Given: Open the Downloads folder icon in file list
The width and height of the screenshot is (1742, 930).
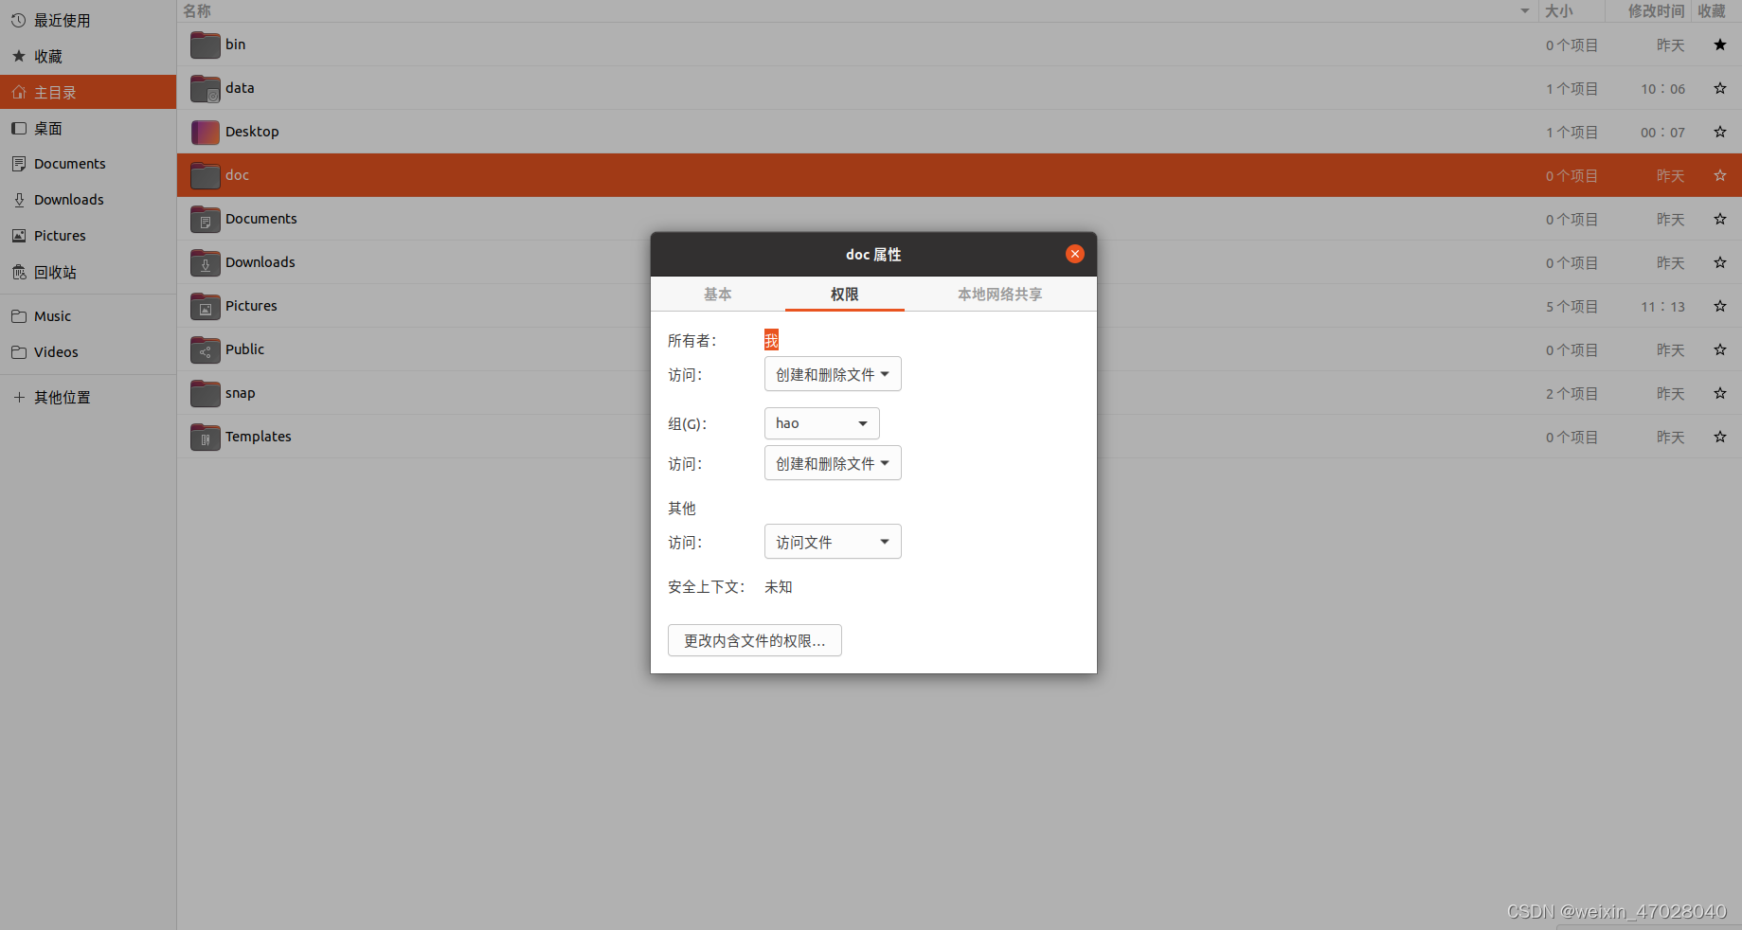Looking at the screenshot, I should point(205,262).
